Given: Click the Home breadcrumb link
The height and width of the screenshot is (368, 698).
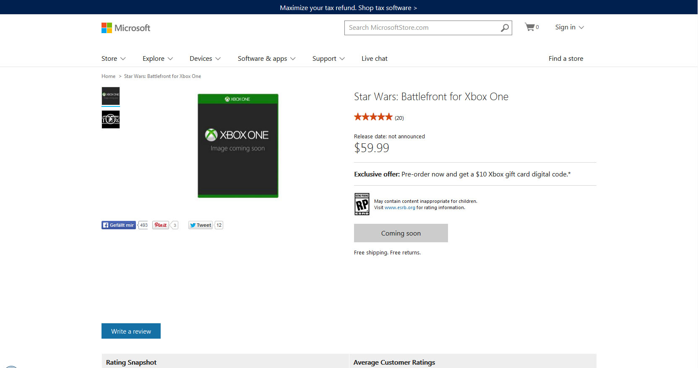Looking at the screenshot, I should pyautogui.click(x=108, y=76).
